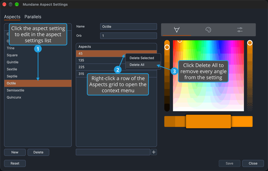Click inside the Orb field
268x171 pixels.
(x=128, y=36)
